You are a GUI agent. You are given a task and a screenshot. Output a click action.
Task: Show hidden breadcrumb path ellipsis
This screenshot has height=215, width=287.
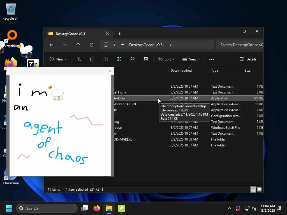[122, 45]
